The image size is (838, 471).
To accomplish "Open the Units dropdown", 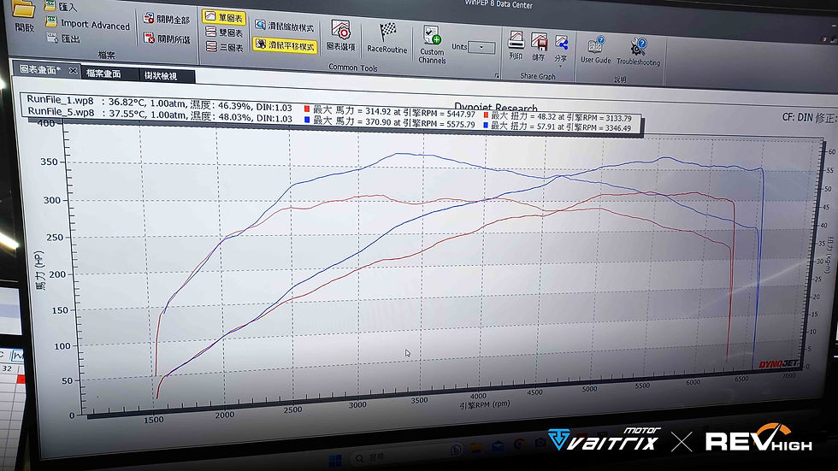I will coord(481,48).
